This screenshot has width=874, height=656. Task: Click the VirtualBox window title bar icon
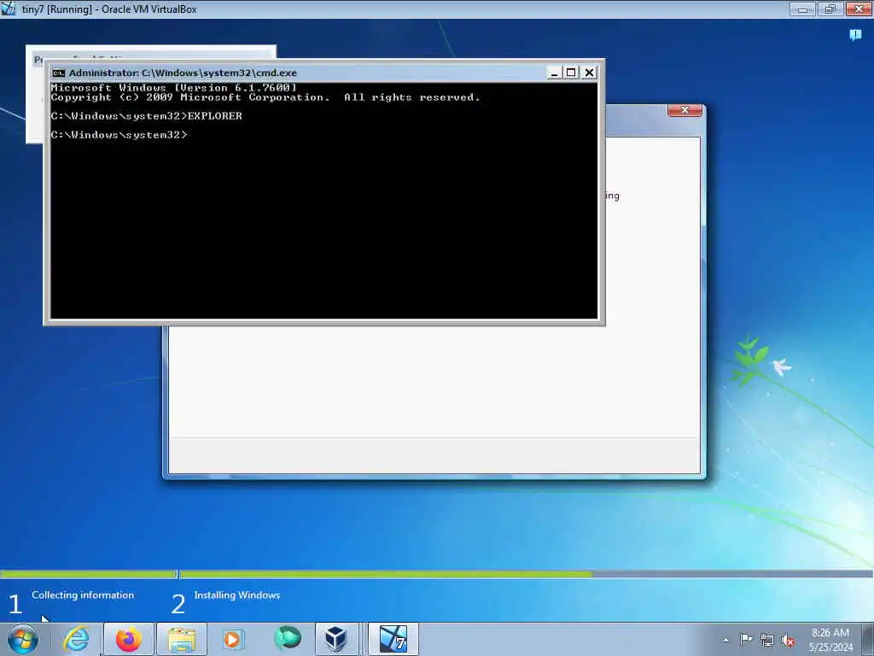tap(8, 9)
